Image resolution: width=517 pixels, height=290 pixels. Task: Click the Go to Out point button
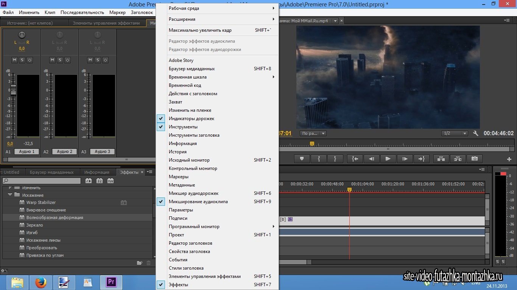pos(421,159)
